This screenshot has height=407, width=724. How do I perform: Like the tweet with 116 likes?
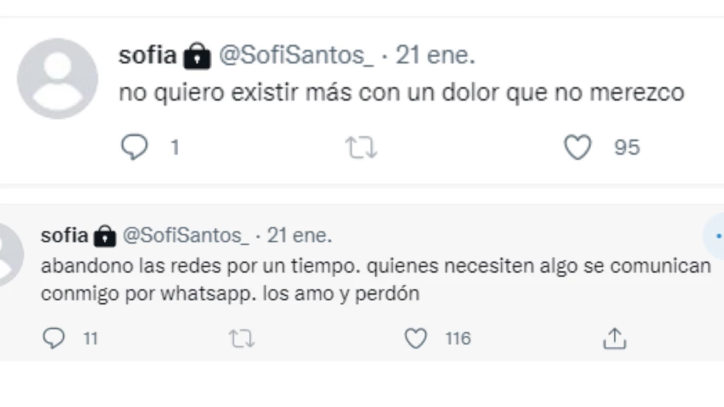416,339
